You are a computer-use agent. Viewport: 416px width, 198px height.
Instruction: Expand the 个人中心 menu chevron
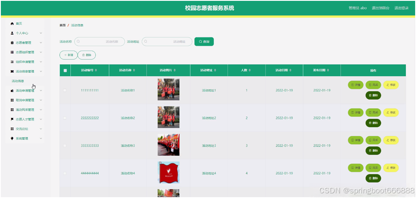[x=41, y=33]
